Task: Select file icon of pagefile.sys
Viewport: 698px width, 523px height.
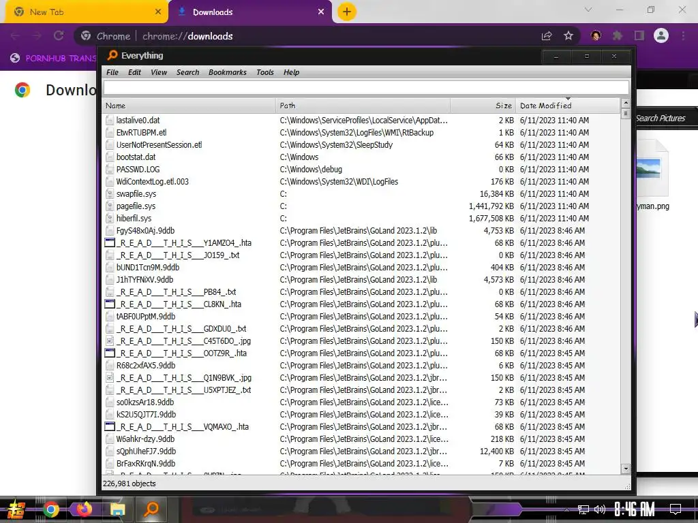Action: [110, 206]
